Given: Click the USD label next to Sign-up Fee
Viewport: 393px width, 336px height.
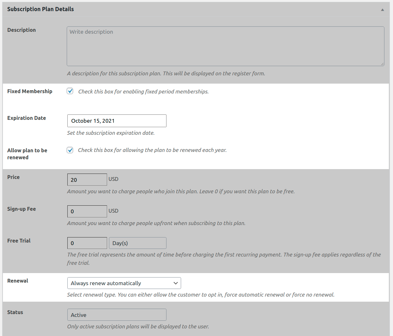Looking at the screenshot, I should point(113,211).
